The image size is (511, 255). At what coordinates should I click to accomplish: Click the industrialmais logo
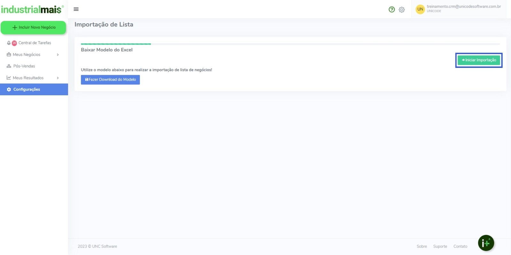coord(32,10)
